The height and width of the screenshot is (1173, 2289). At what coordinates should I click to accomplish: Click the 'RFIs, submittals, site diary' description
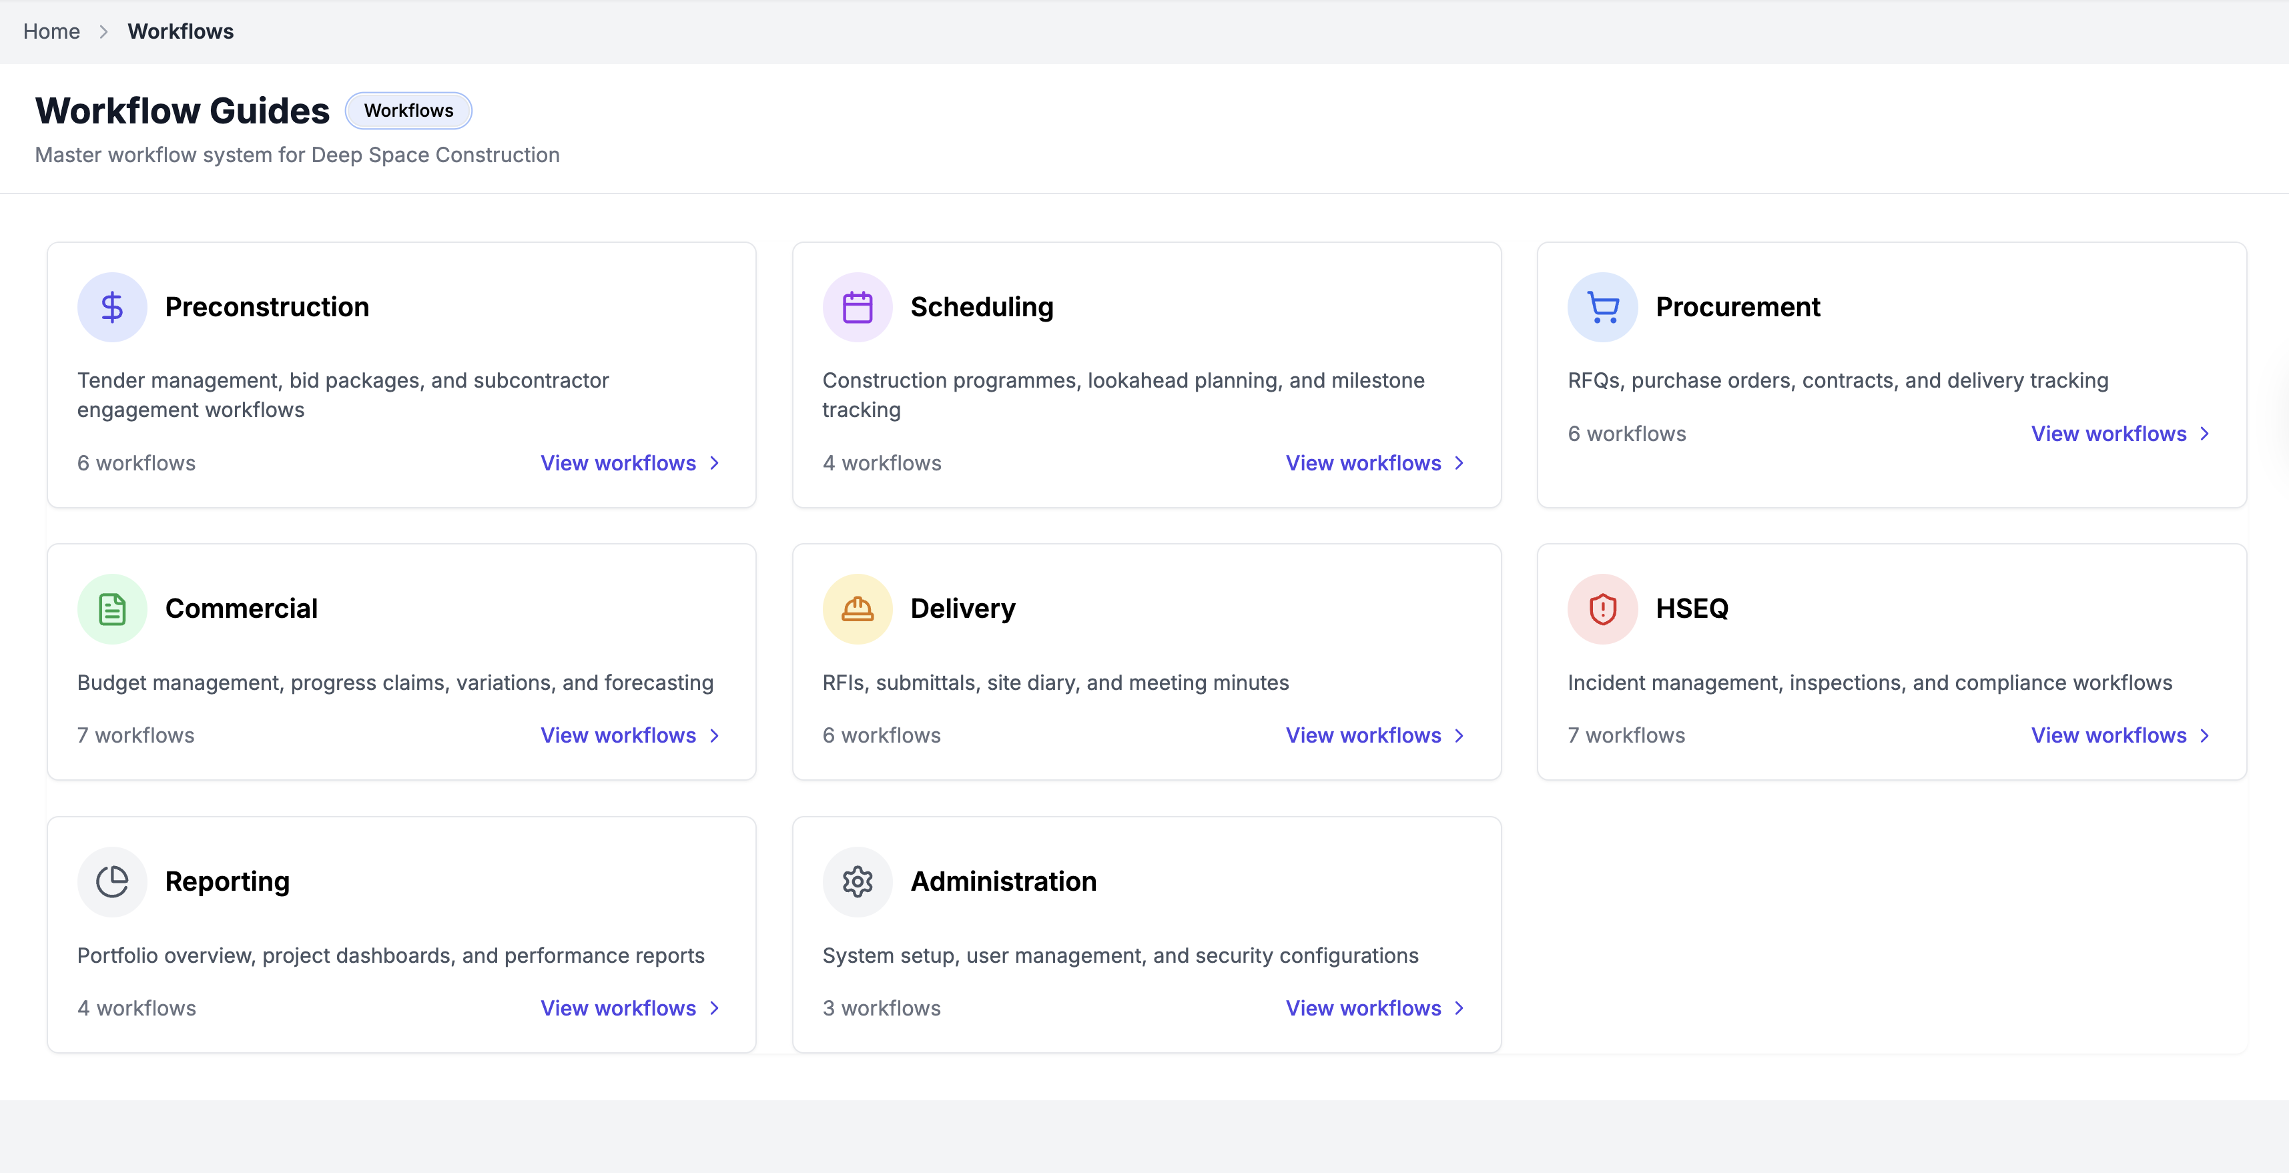[1055, 683]
